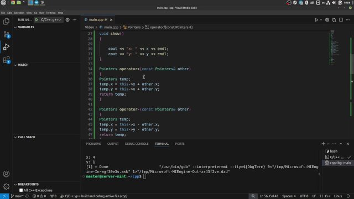Open Manage gear in activity bar
The image size is (354, 199).
pyautogui.click(x=6, y=186)
